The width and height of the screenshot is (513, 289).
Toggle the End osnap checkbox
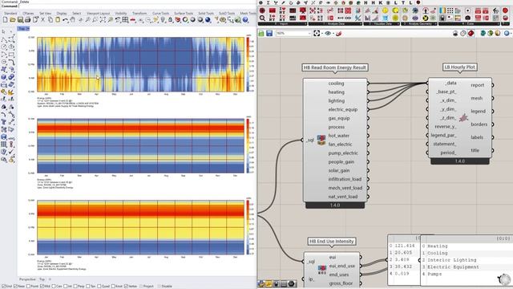coord(3,287)
